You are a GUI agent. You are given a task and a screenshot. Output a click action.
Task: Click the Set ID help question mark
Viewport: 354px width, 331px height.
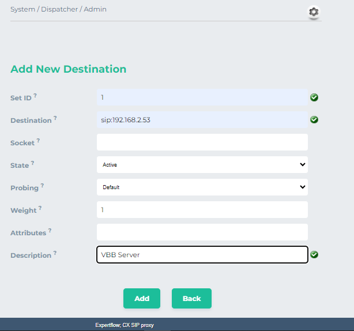[x=35, y=95]
